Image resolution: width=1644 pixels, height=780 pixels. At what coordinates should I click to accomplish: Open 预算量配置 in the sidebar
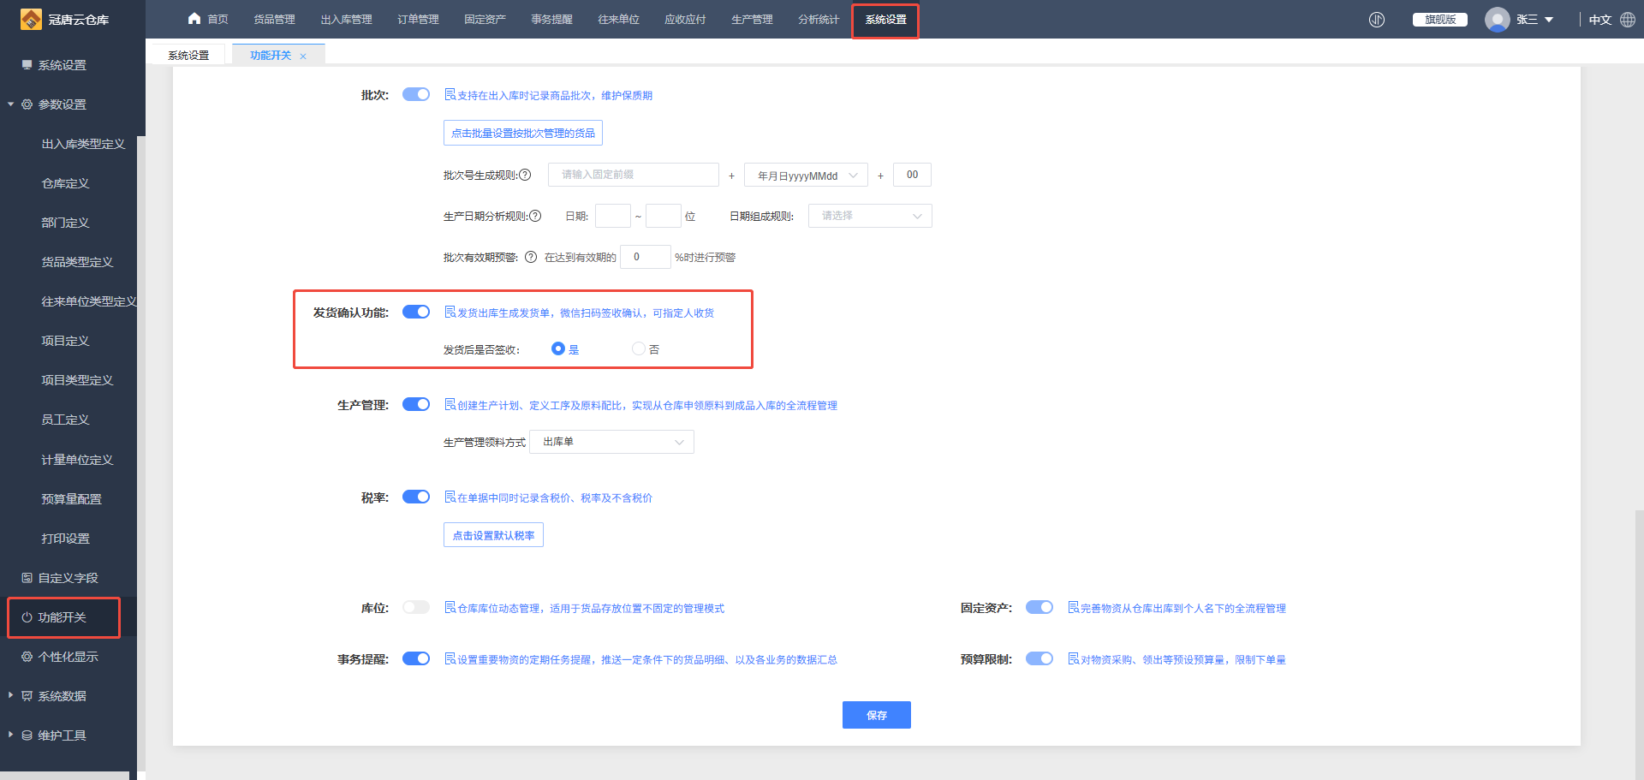point(71,499)
